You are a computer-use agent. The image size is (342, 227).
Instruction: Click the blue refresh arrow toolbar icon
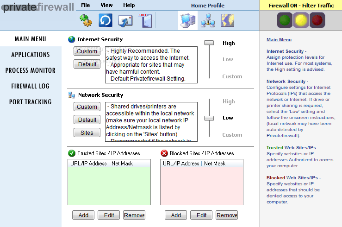coord(106,20)
